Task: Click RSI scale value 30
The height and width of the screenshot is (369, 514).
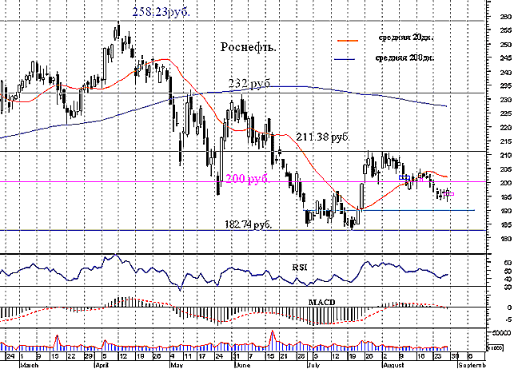Action: (x=508, y=287)
